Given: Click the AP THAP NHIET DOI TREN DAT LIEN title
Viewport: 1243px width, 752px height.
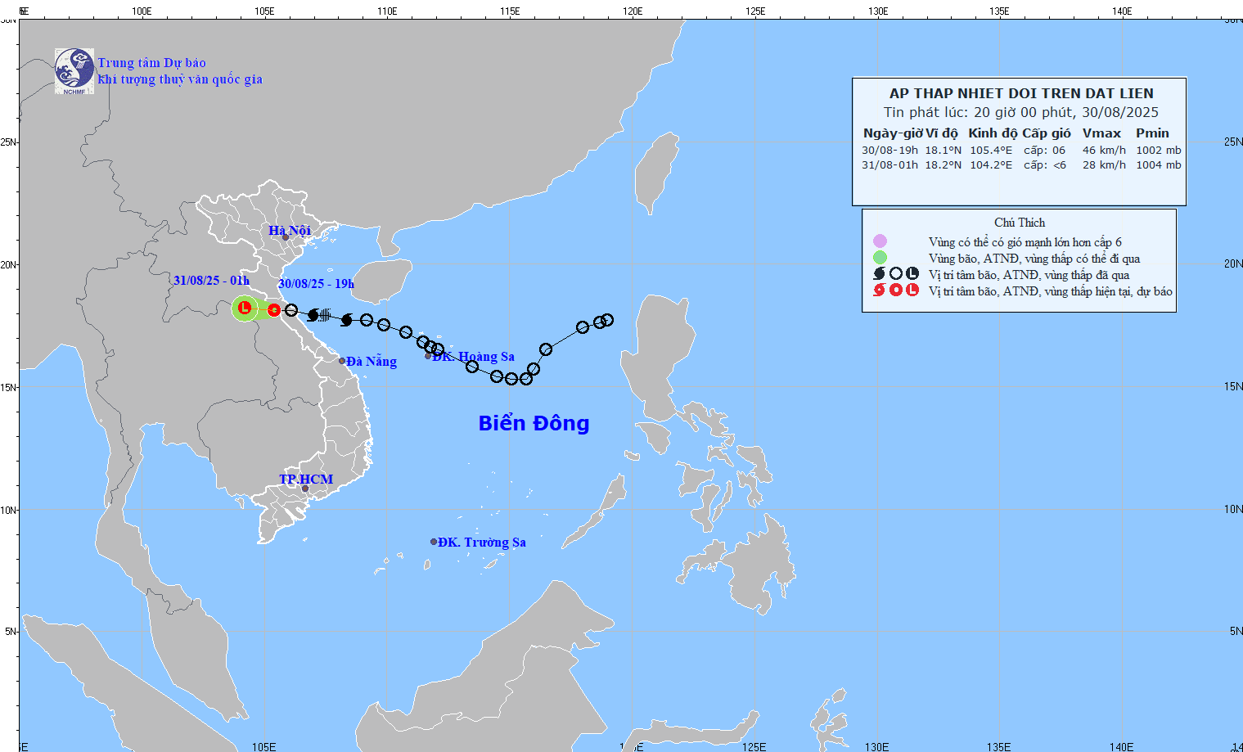Looking at the screenshot, I should point(1021,93).
